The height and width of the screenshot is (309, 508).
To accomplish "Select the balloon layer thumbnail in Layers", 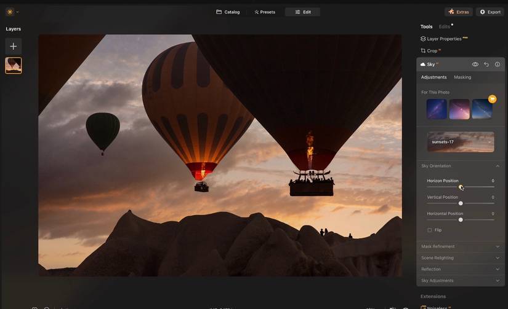I will click(x=14, y=66).
